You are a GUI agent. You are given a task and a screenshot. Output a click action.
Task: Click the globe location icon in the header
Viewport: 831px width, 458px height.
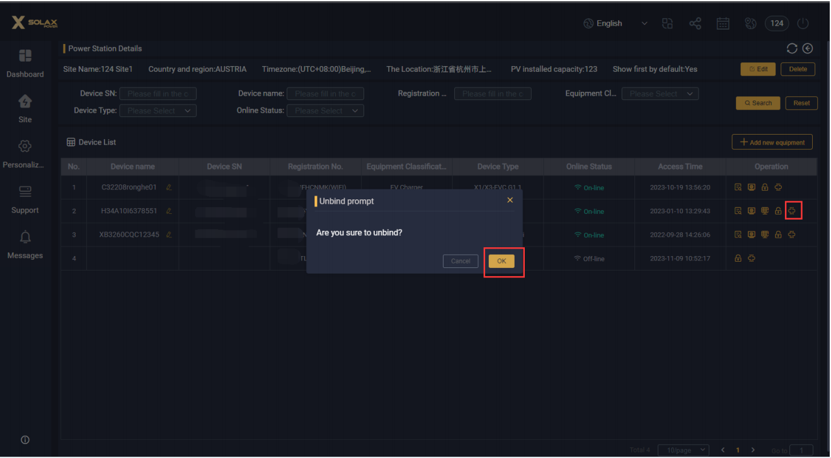pyautogui.click(x=750, y=23)
